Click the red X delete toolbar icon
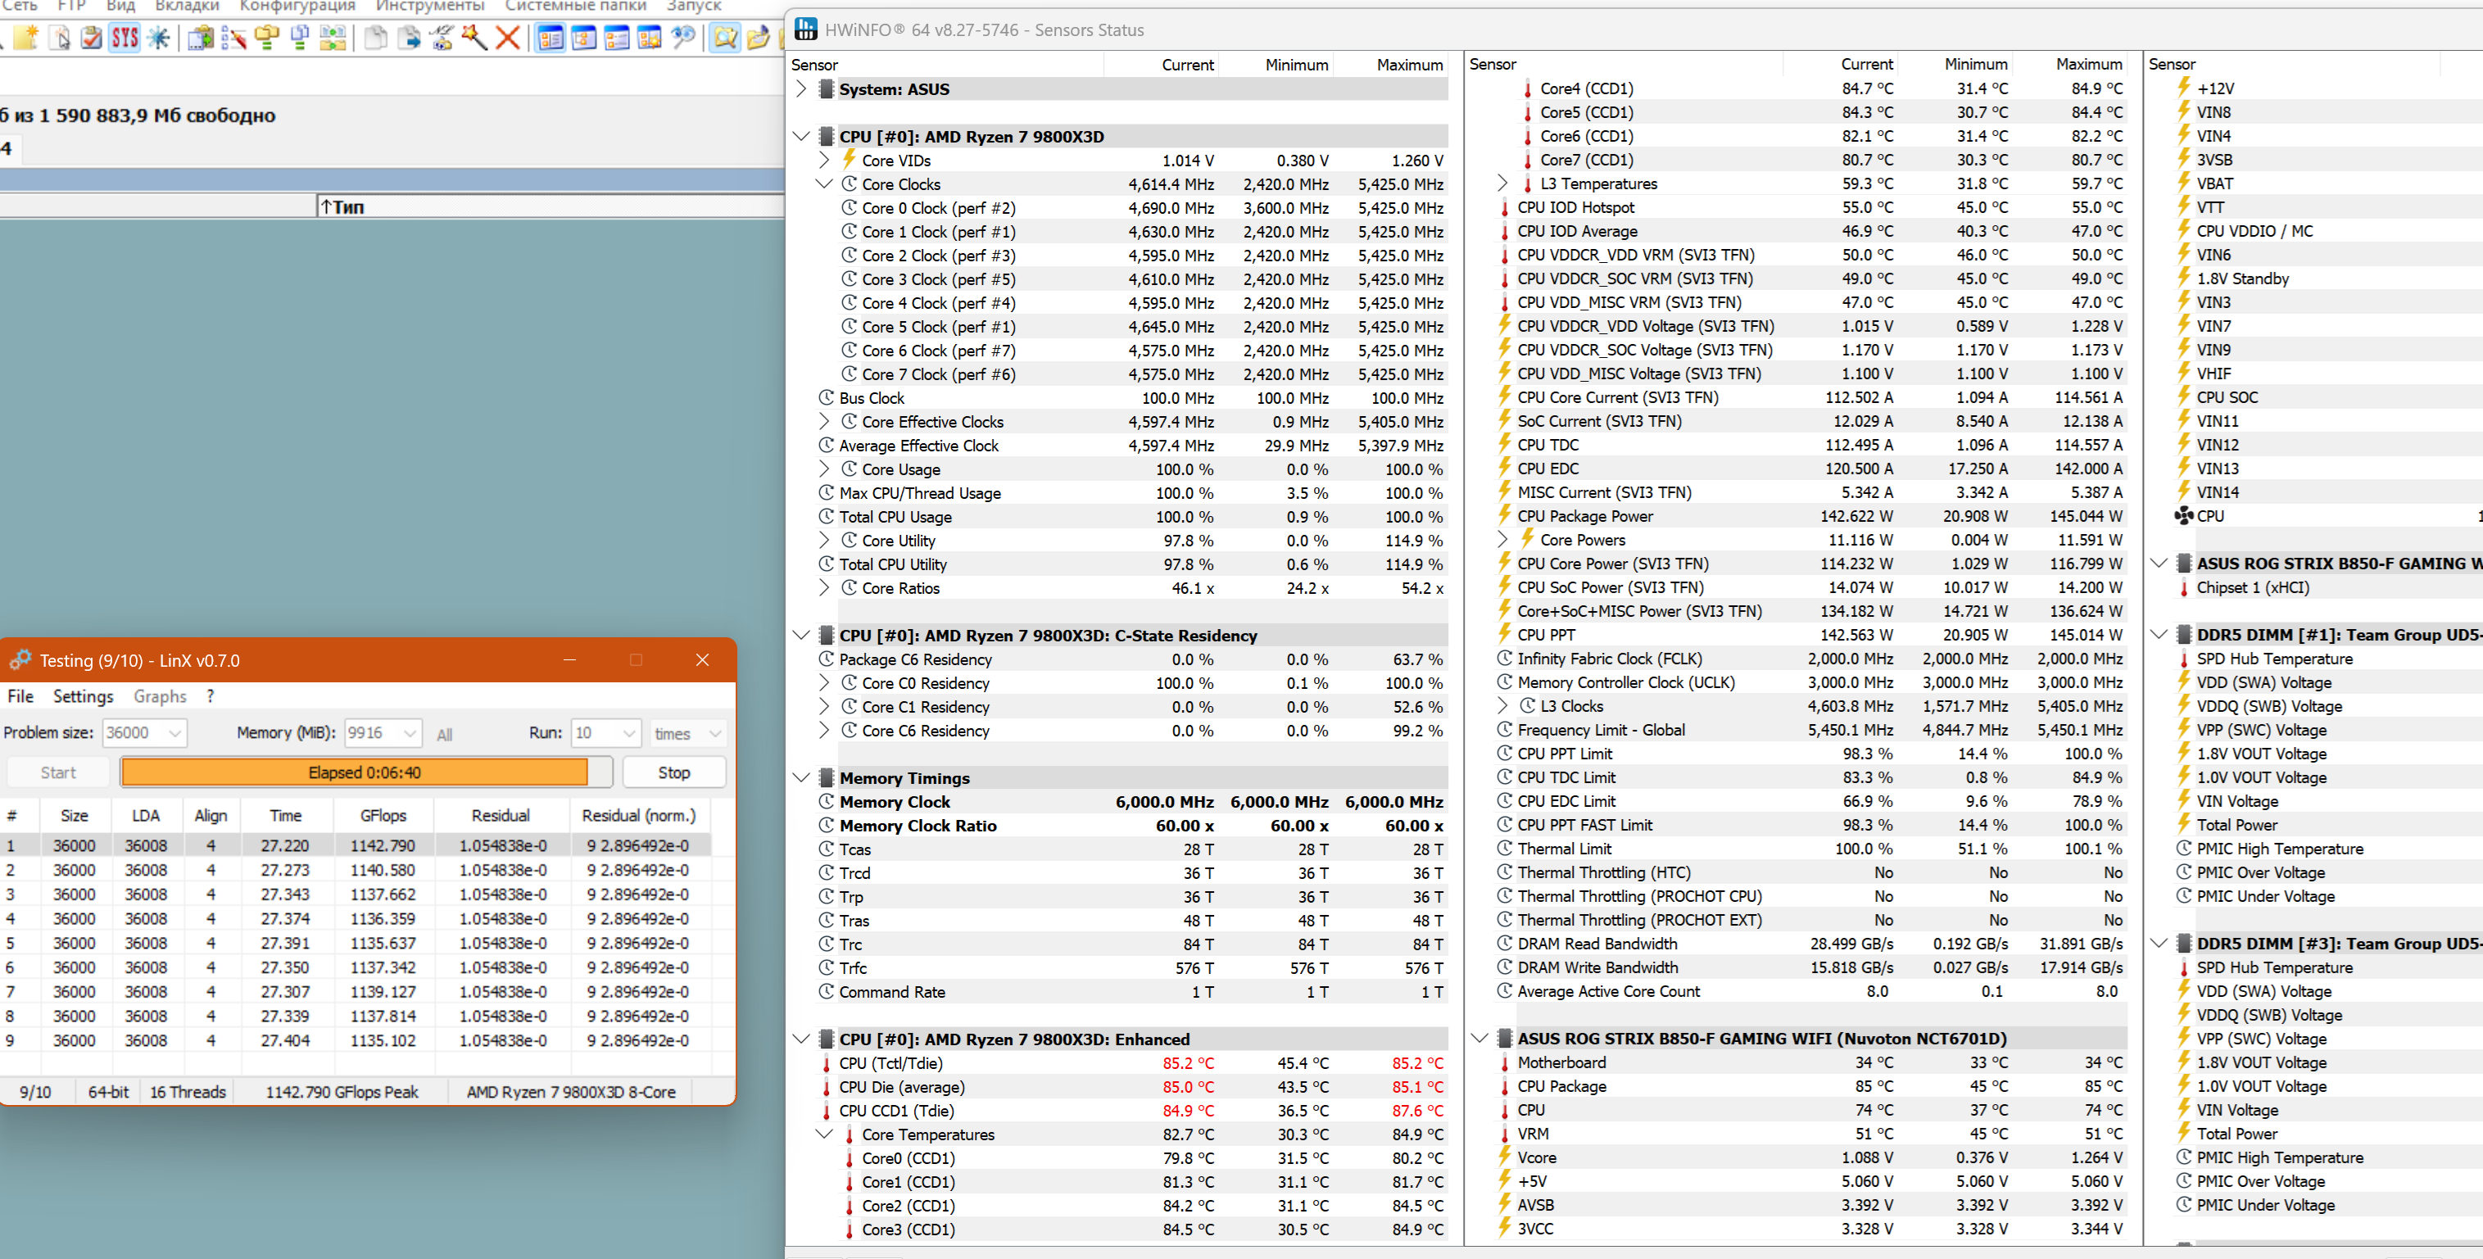Image resolution: width=2483 pixels, height=1259 pixels. (x=508, y=38)
